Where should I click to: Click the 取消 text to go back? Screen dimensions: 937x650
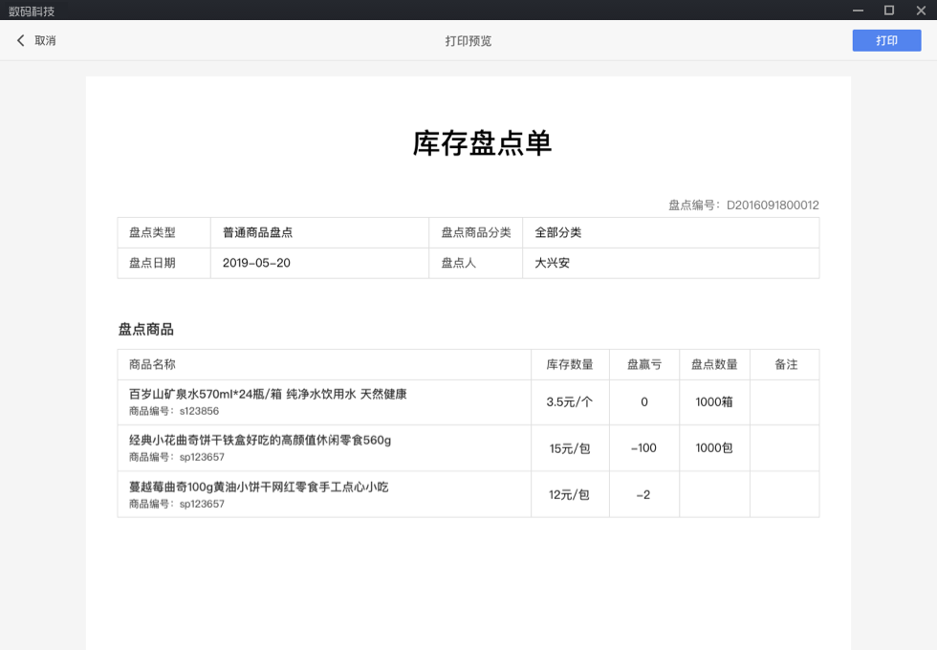45,41
